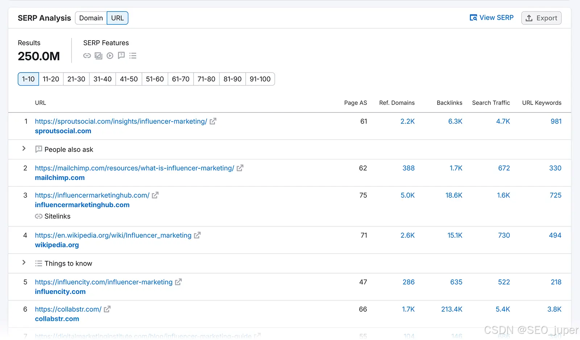This screenshot has width=580, height=340.
Task: Click the wikipedia.org domain link
Action: (57, 245)
